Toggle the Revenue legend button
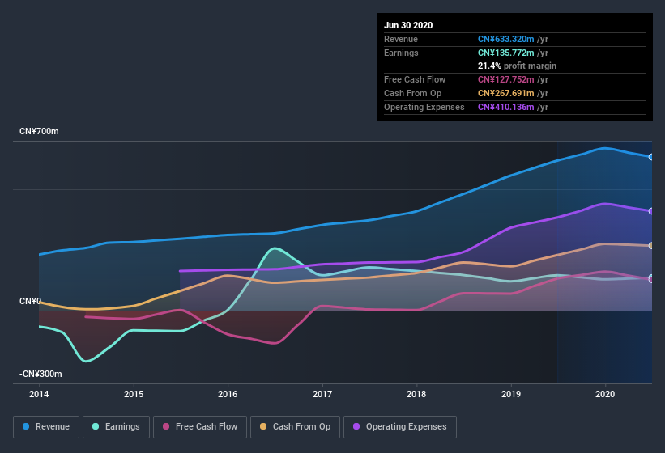The height and width of the screenshot is (453, 665). [46, 426]
